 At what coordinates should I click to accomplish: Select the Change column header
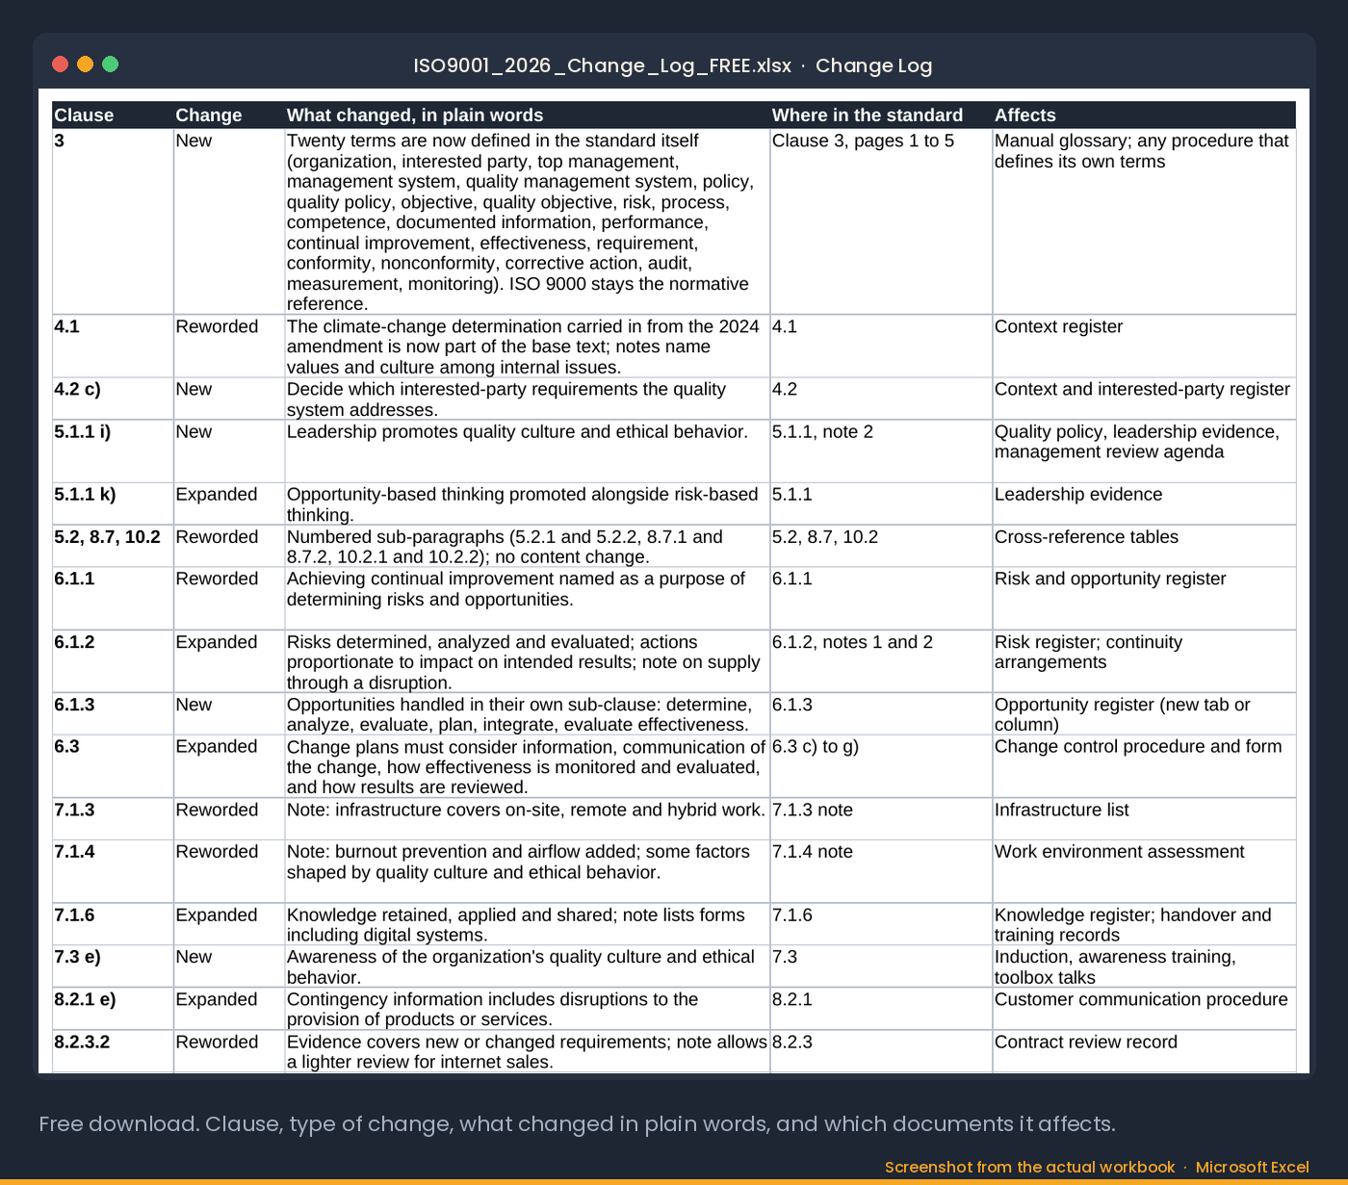click(x=229, y=116)
